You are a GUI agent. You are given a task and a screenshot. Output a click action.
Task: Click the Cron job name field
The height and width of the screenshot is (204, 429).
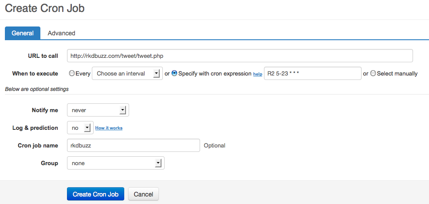point(133,145)
